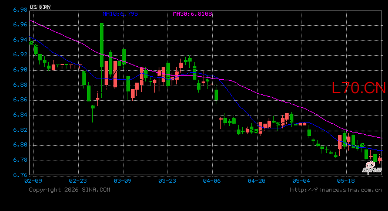388x211 pixels.
Task: Click the MA10:6.795 indicator label
Action: click(x=121, y=14)
